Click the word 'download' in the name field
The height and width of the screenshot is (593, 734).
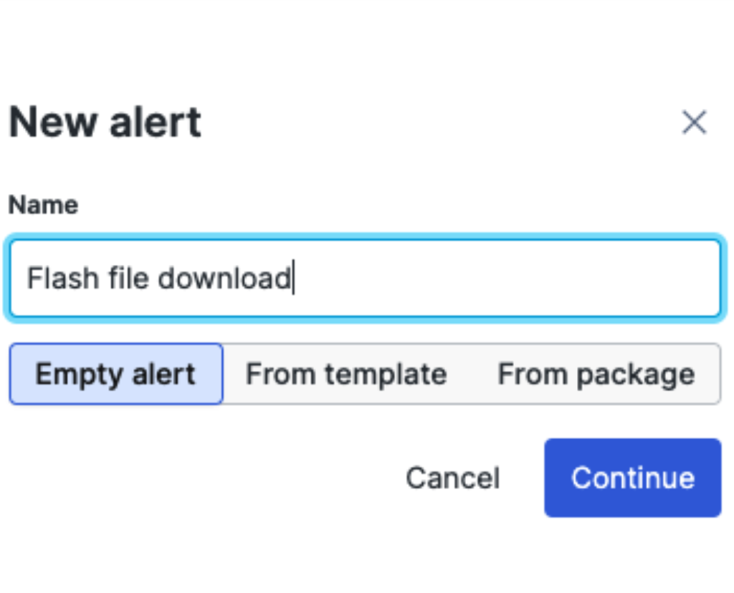tap(224, 279)
